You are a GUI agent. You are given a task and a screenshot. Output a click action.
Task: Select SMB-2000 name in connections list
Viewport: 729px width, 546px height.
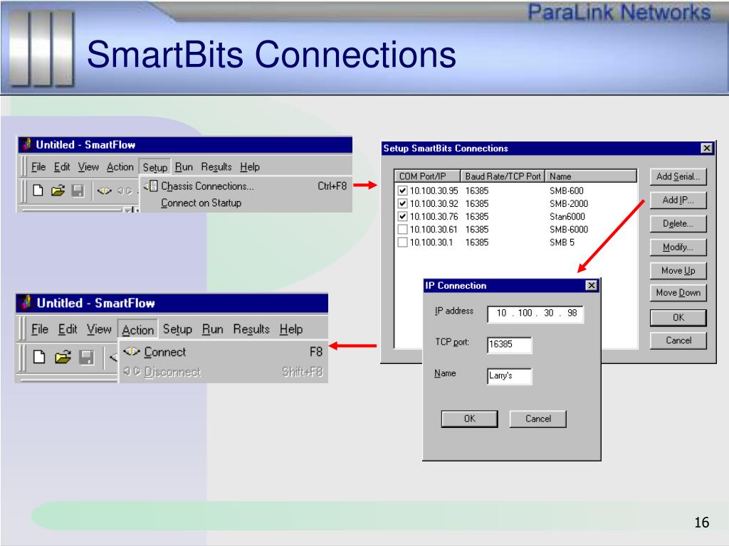coord(569,203)
